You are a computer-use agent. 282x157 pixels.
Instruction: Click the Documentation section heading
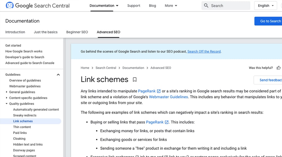pyautogui.click(x=22, y=21)
